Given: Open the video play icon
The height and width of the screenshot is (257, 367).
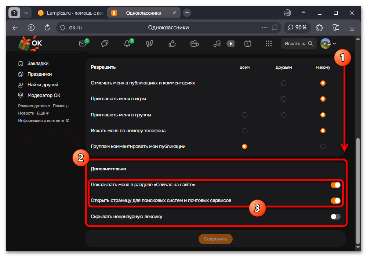Looking at the screenshot, I should click(230, 44).
